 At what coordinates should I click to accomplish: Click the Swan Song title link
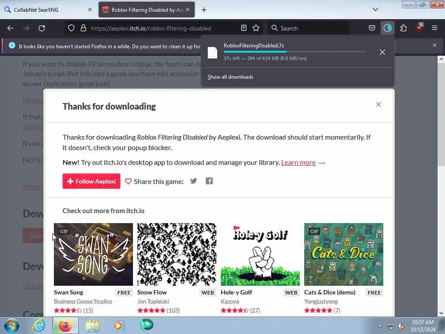(68, 292)
